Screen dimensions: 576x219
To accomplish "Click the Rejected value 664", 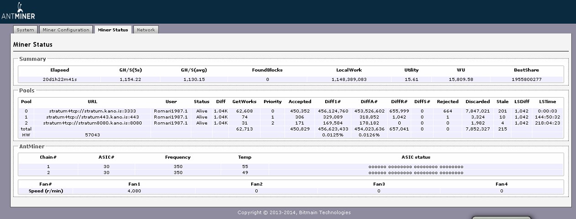I will (447, 111).
